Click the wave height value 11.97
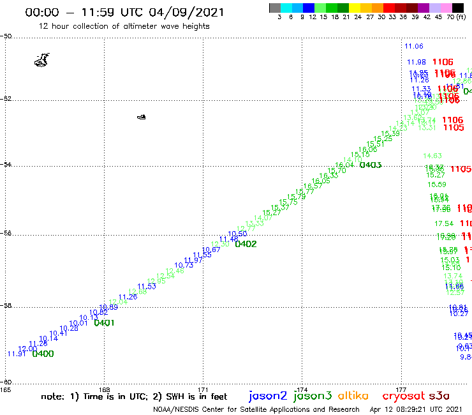This screenshot has width=472, height=415. (x=193, y=260)
